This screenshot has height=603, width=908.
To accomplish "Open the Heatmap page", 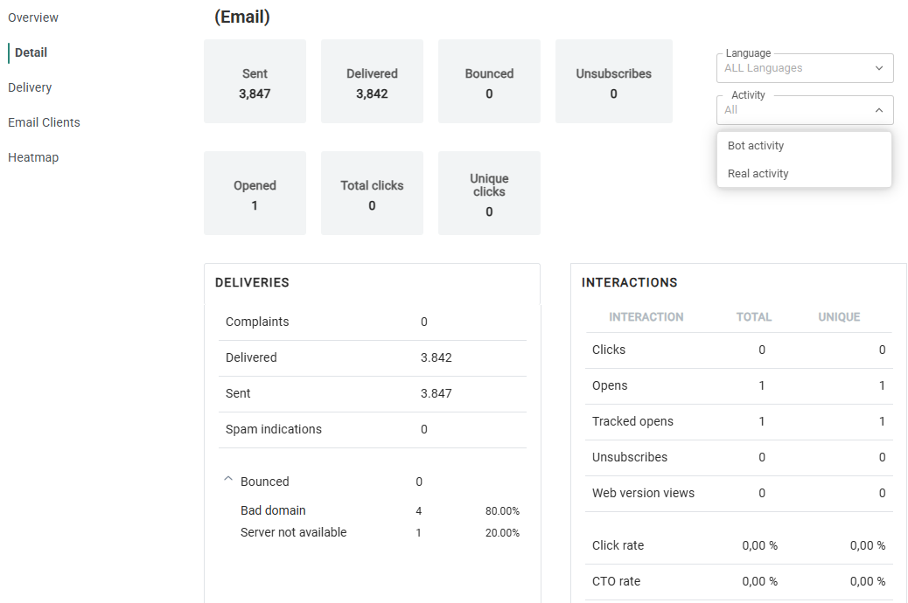I will point(33,157).
